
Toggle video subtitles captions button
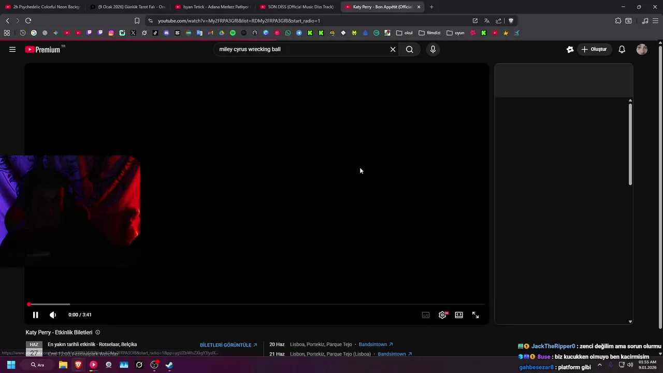point(426,315)
